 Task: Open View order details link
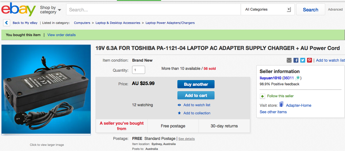[x=62, y=35]
